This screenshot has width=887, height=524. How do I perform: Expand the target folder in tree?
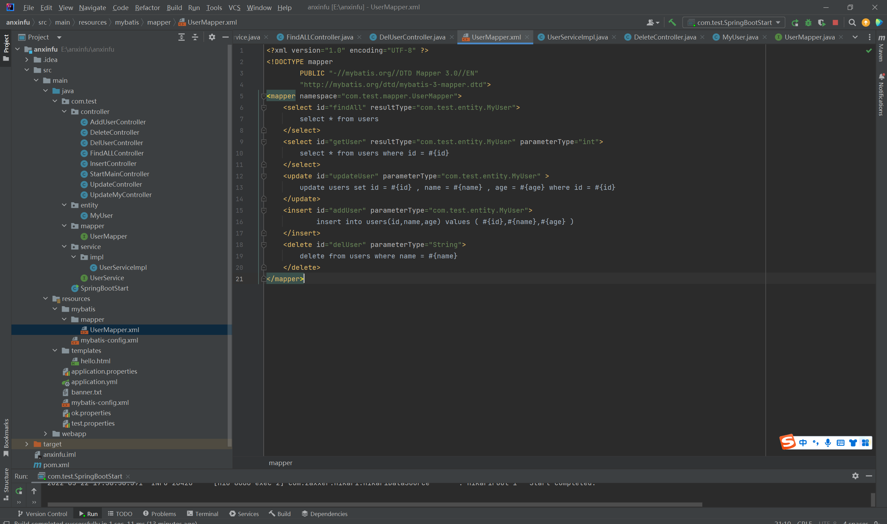27,444
